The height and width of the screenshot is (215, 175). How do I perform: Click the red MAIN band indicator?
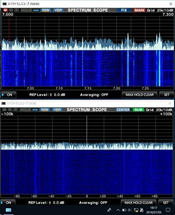pos(139,10)
